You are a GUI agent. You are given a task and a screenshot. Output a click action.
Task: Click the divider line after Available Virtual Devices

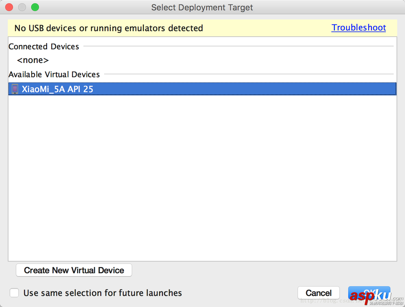248,74
